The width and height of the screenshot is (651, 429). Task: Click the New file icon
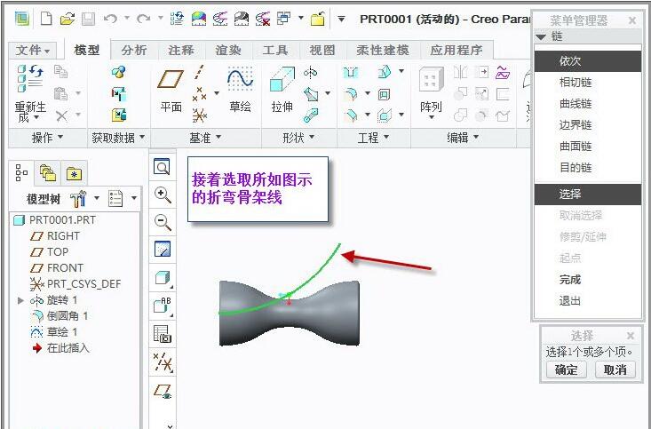coord(46,19)
